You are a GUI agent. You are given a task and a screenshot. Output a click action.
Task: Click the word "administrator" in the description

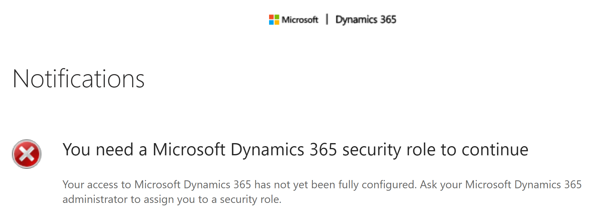pos(95,200)
